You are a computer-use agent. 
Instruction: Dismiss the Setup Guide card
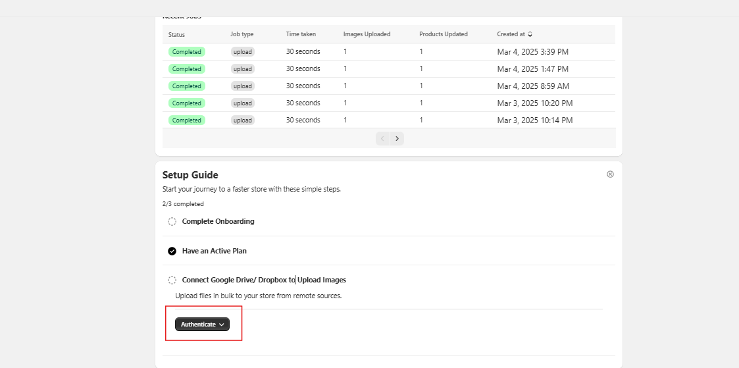(x=610, y=174)
